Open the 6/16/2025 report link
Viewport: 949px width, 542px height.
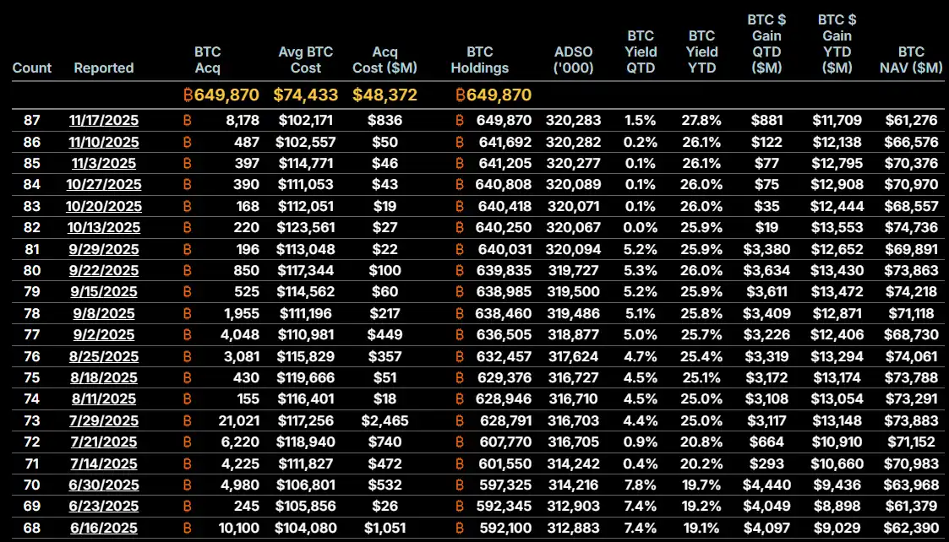tap(103, 528)
